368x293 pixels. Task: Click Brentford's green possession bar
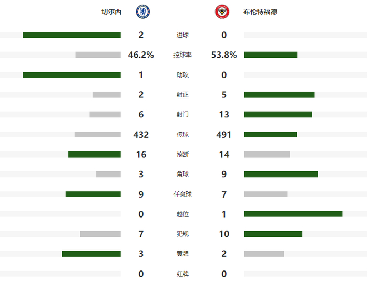pos(271,55)
